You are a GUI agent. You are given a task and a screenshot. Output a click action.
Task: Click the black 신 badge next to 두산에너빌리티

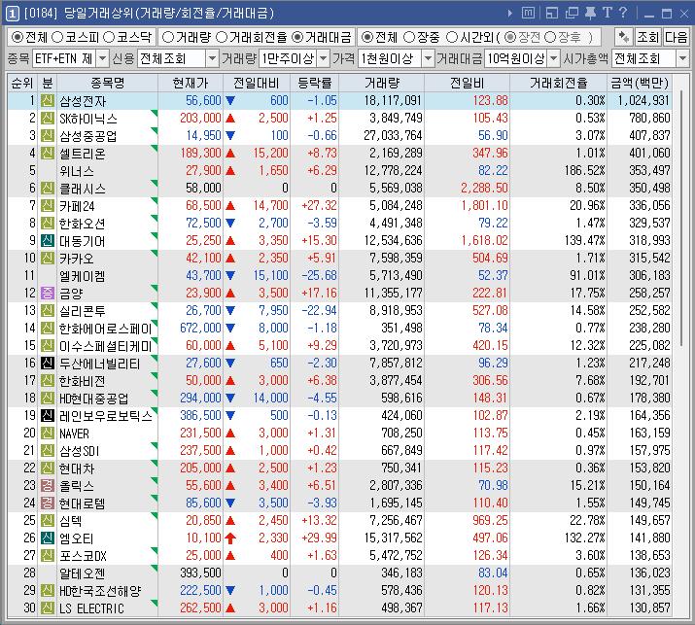click(48, 363)
